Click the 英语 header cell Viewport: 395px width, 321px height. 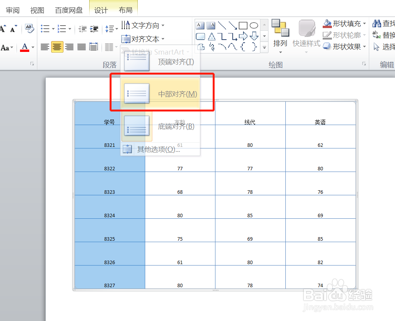tap(320, 113)
